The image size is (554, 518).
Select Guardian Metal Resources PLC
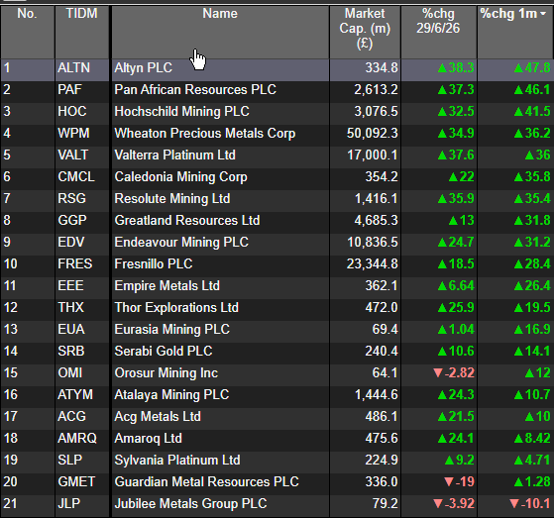[206, 482]
